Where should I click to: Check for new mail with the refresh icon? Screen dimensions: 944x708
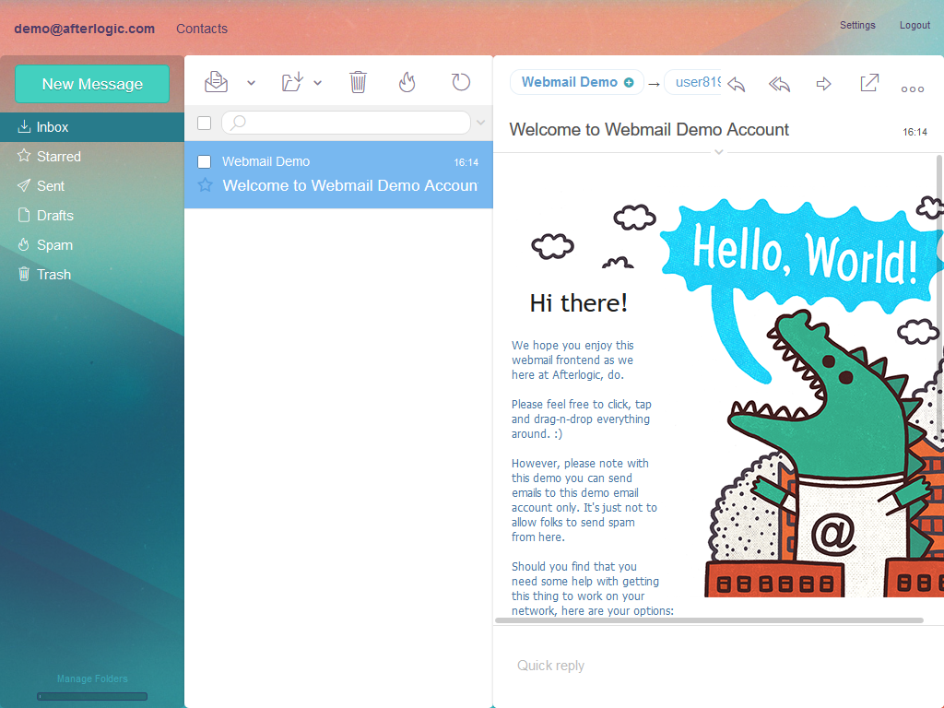tap(460, 82)
